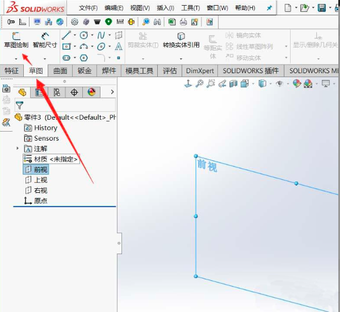
Task: Switch to the 模具工具 tab
Action: pos(140,71)
